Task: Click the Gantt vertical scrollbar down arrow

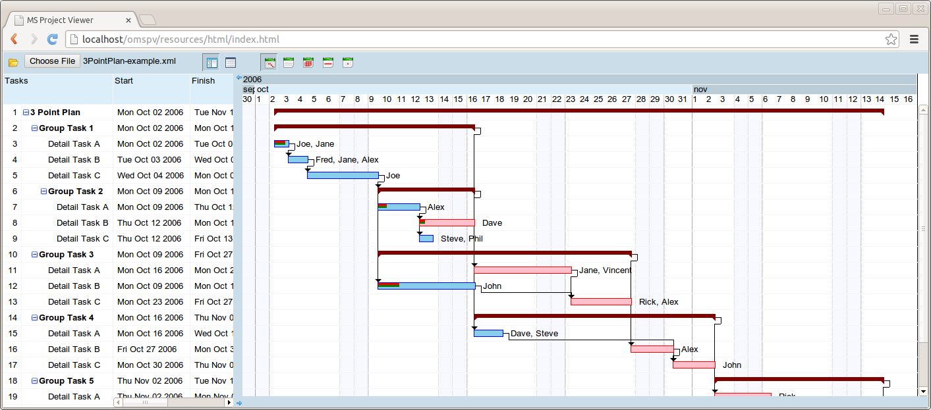Action: 922,391
